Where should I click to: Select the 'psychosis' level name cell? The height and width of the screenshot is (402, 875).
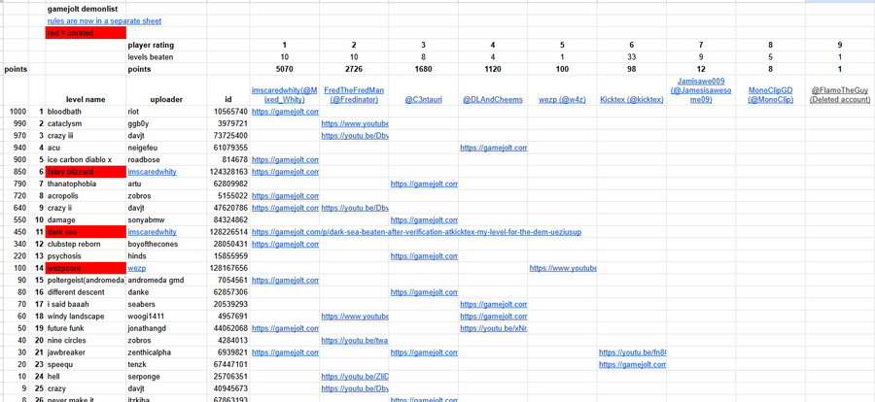(x=86, y=256)
